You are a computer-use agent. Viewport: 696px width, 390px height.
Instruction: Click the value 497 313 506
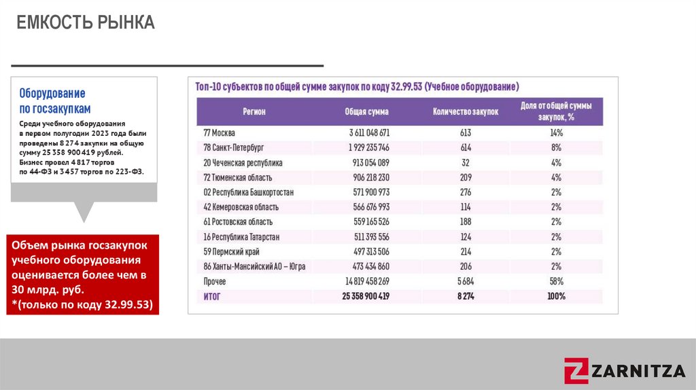pyautogui.click(x=372, y=251)
